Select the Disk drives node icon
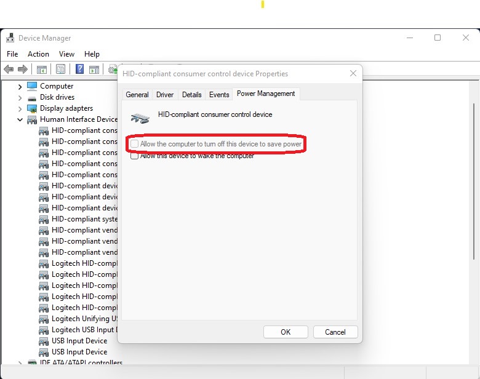480x379 pixels. (32, 98)
